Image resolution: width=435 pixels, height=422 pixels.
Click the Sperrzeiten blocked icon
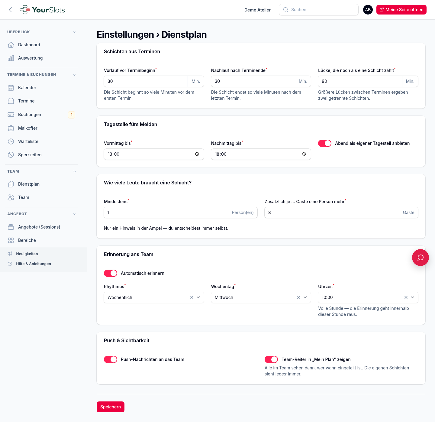[x=11, y=155]
